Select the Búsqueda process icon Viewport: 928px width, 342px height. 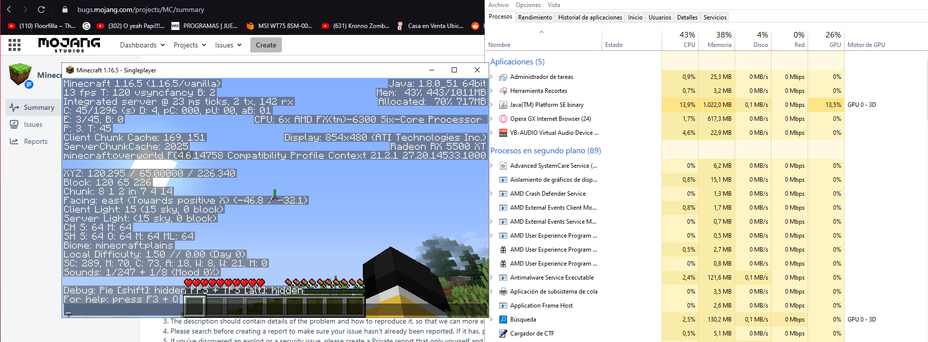click(503, 320)
